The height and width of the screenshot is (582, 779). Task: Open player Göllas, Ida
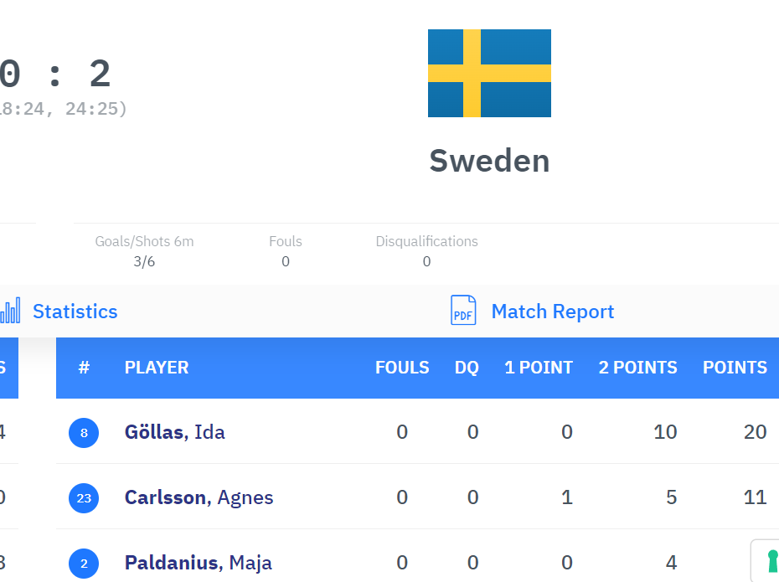click(x=174, y=432)
